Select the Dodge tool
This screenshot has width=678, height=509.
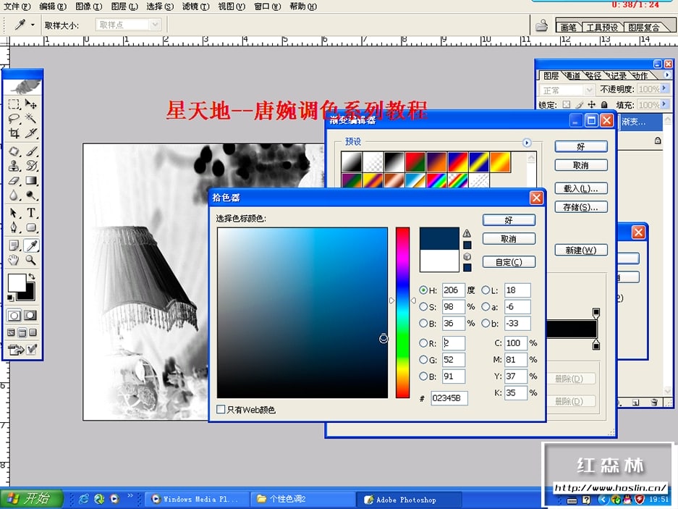tap(30, 195)
